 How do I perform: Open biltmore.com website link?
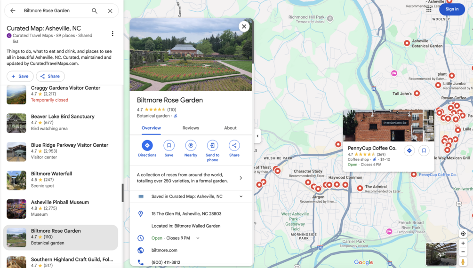click(x=164, y=250)
